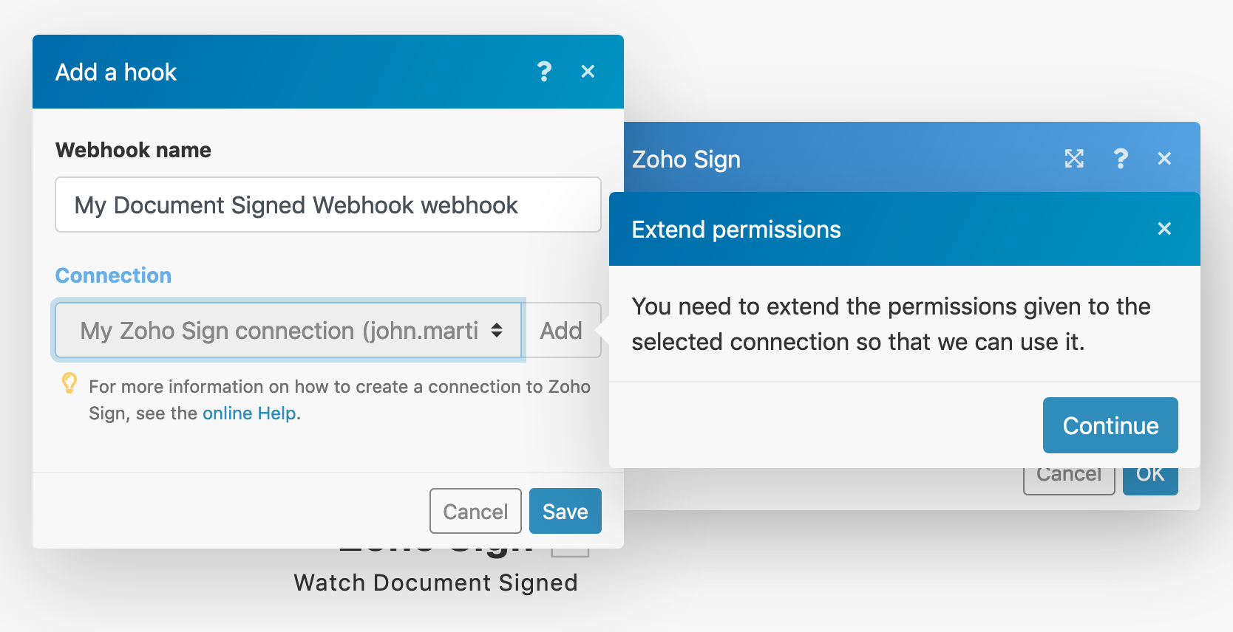
Task: Open help for Add a hook dialog
Action: [544, 72]
